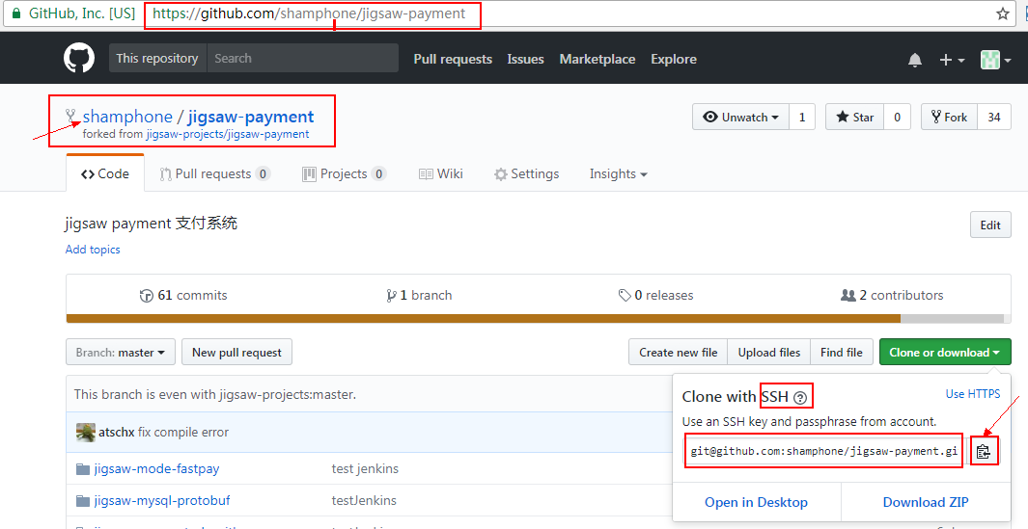1028x529 pixels.
Task: Click Find file button
Action: (841, 353)
